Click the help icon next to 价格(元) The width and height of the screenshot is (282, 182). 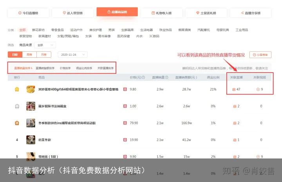tap(143, 77)
